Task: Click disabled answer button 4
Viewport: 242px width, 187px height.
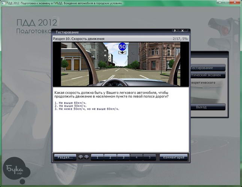Action: point(137,157)
